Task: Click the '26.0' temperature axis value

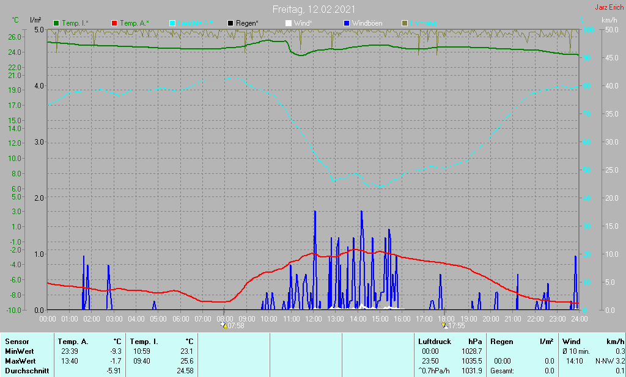Action: [15, 37]
